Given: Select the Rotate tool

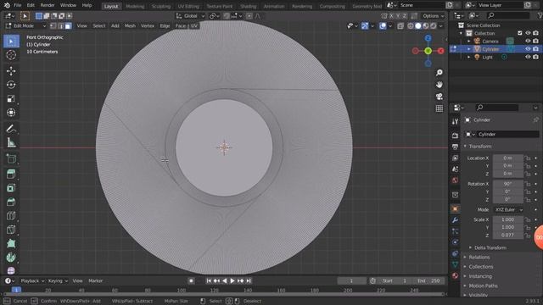Looking at the screenshot, I should (11, 85).
